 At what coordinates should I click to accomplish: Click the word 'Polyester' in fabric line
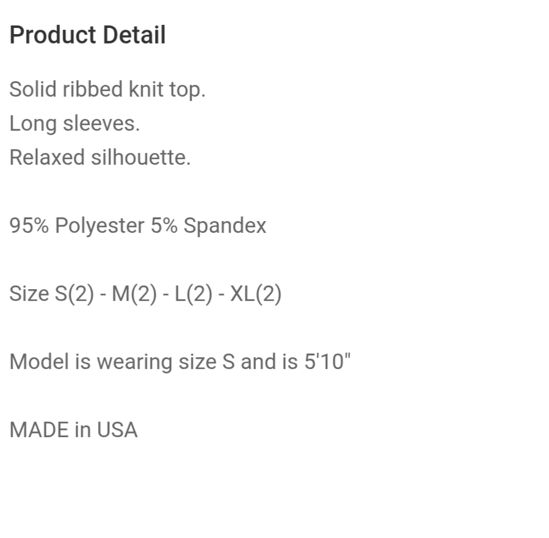100,225
